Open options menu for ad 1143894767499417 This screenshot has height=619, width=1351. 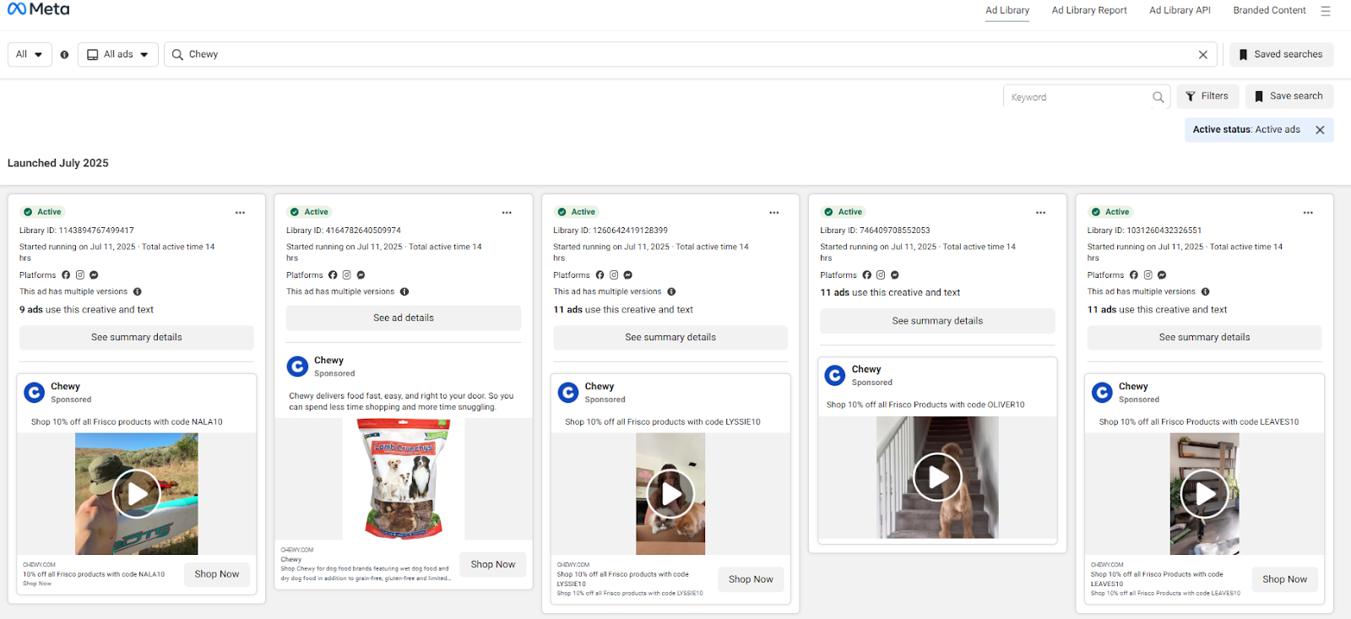point(241,213)
